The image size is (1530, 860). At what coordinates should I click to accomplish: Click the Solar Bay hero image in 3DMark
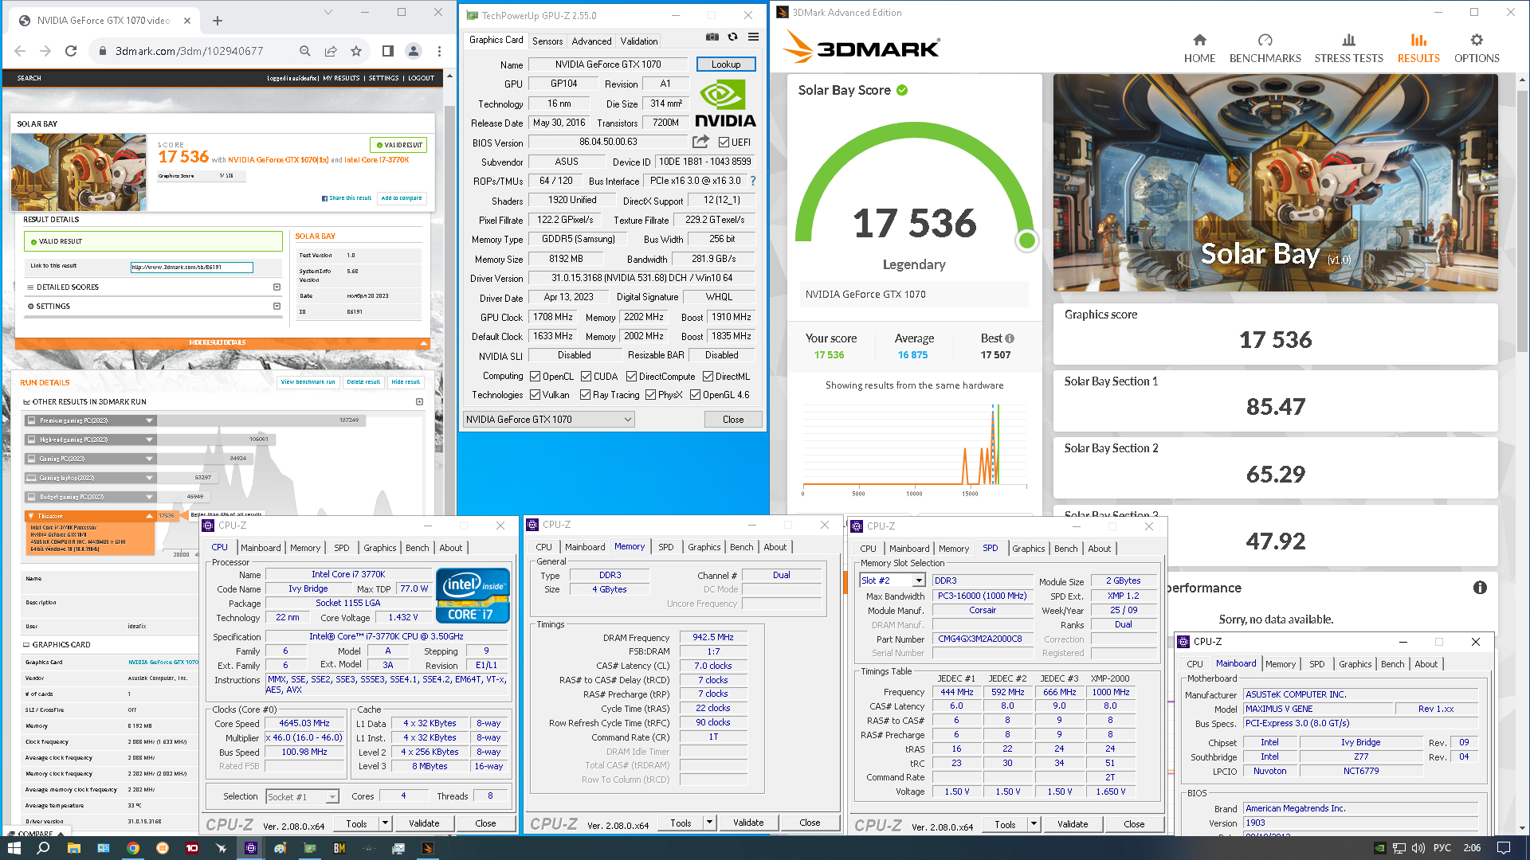coord(1275,183)
